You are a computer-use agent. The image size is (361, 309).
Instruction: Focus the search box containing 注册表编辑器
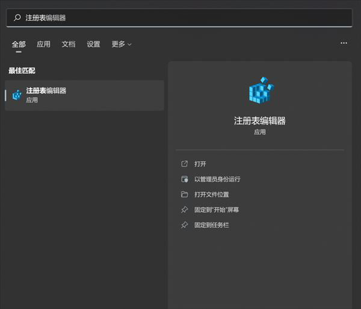pyautogui.click(x=179, y=18)
